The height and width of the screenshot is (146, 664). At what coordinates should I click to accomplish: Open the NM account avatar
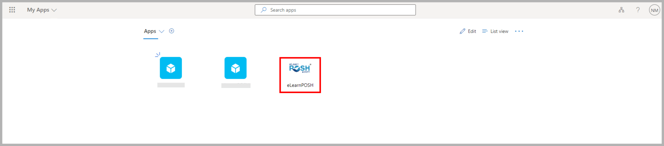pyautogui.click(x=654, y=10)
